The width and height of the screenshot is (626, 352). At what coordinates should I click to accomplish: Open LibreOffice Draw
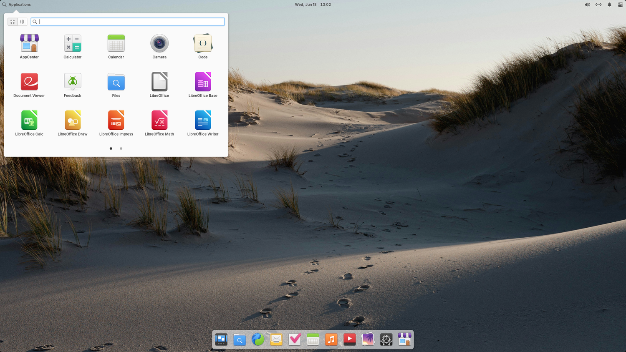pos(73,123)
